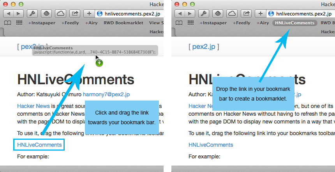Click the Share icon in right window

point(246,14)
